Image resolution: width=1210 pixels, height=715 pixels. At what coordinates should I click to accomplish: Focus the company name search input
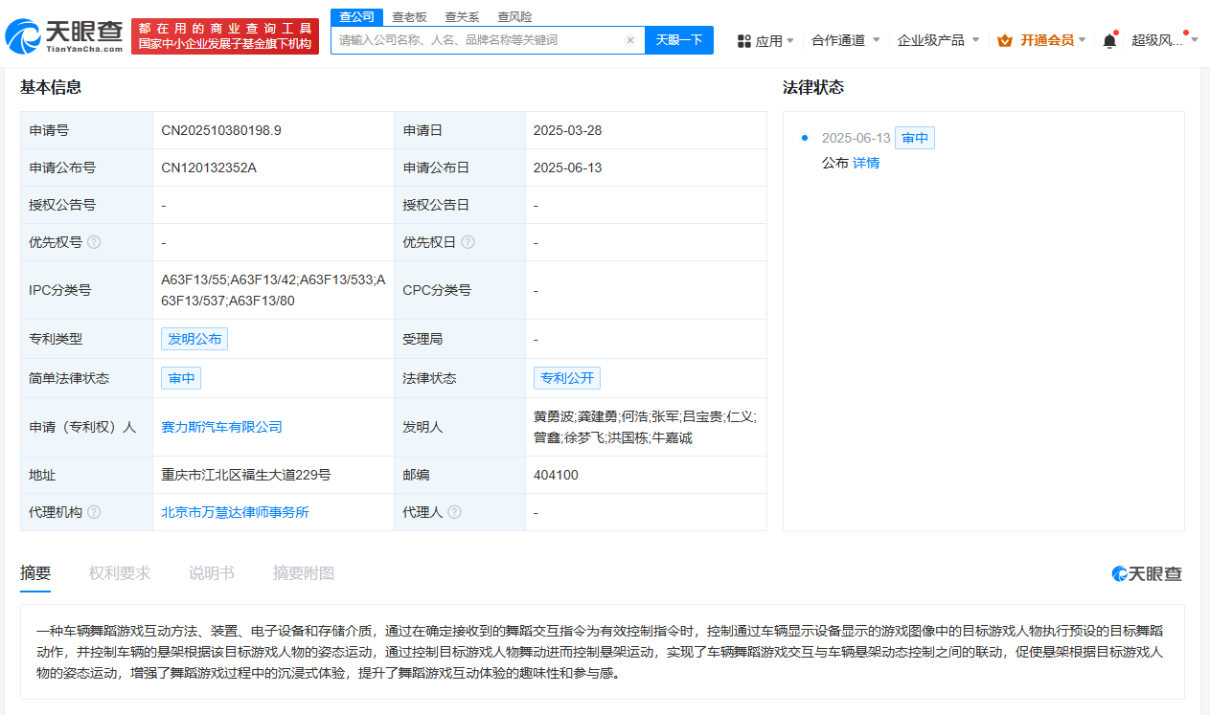pyautogui.click(x=479, y=40)
